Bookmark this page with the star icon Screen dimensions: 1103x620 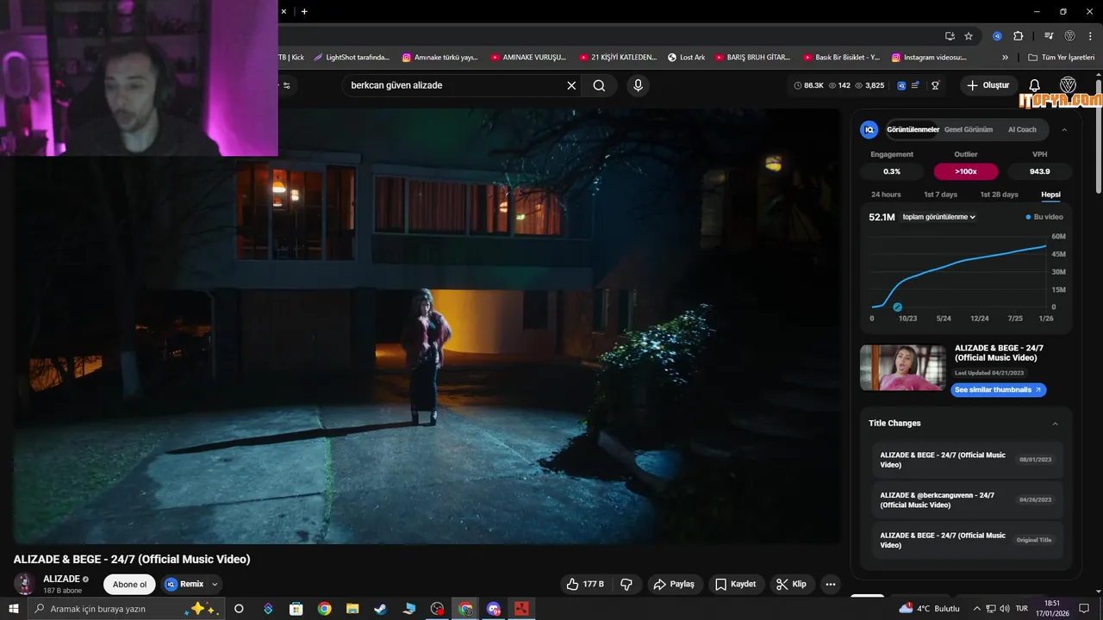click(x=969, y=36)
